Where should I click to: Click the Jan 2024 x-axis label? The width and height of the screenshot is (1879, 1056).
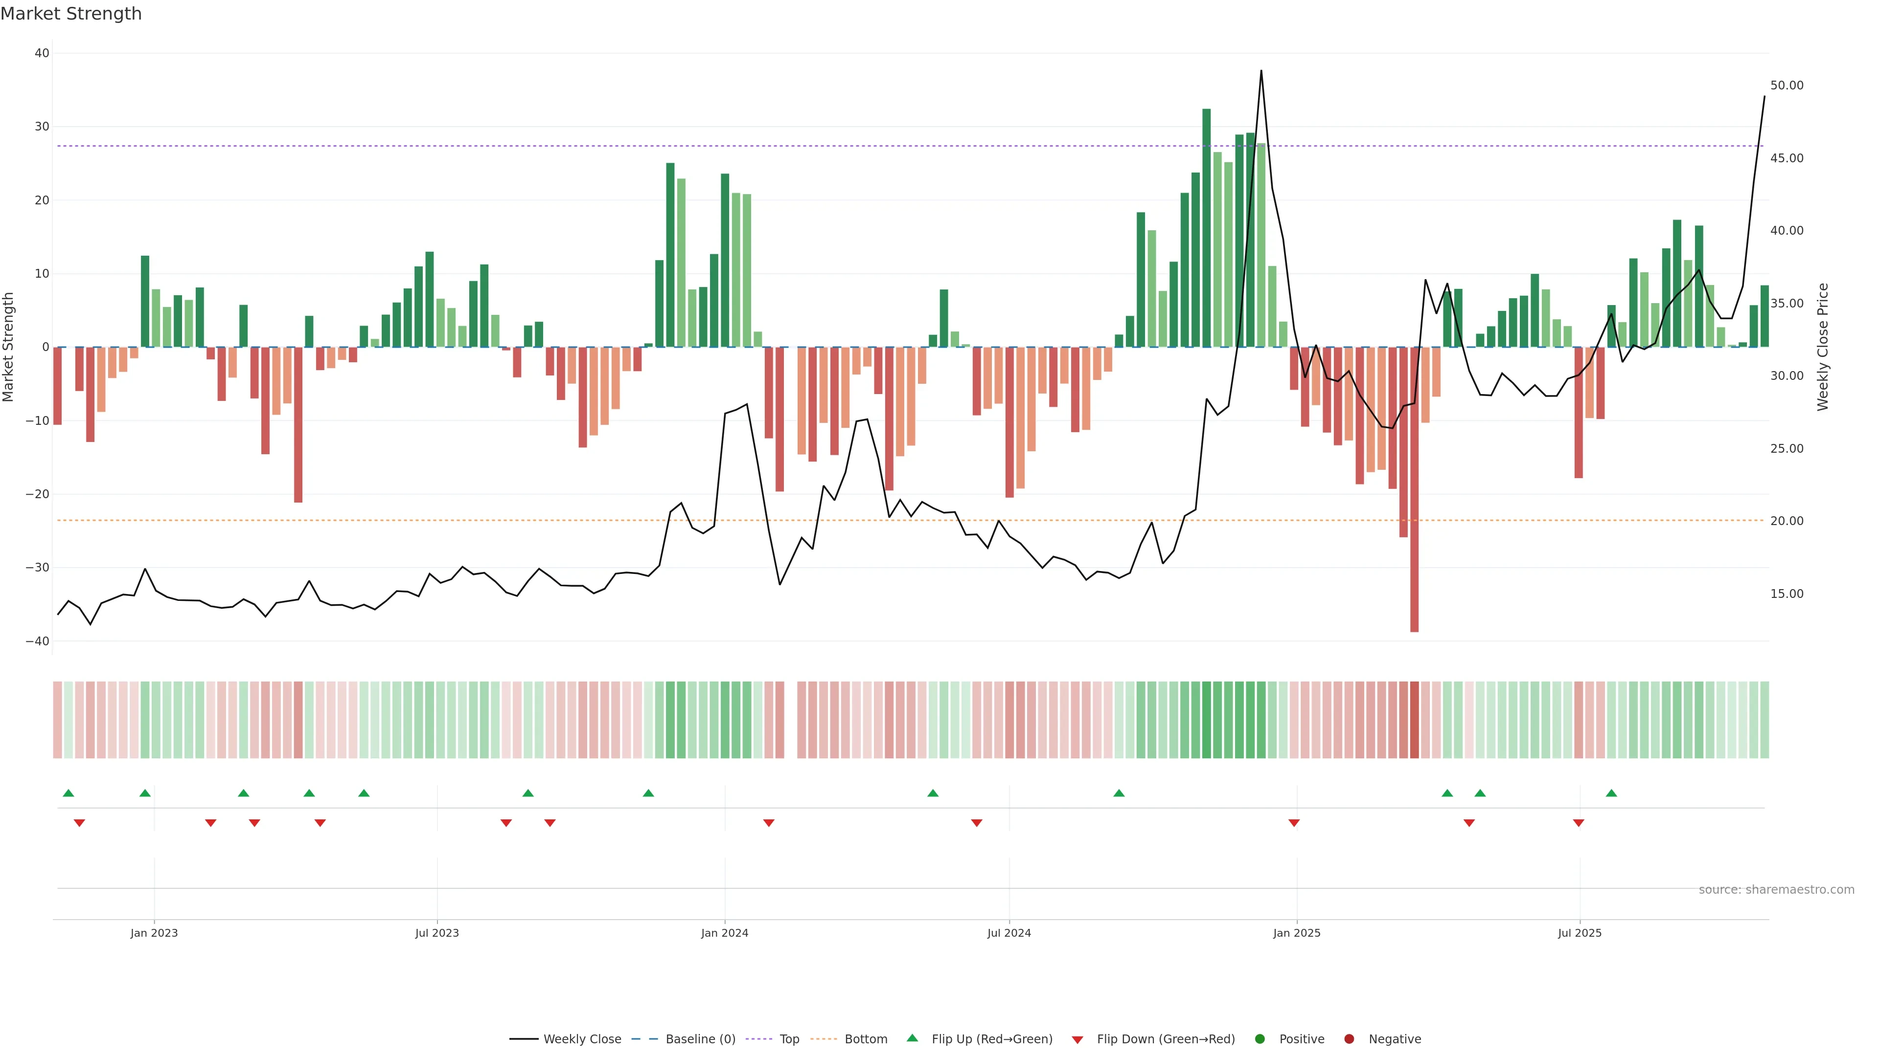tap(724, 933)
